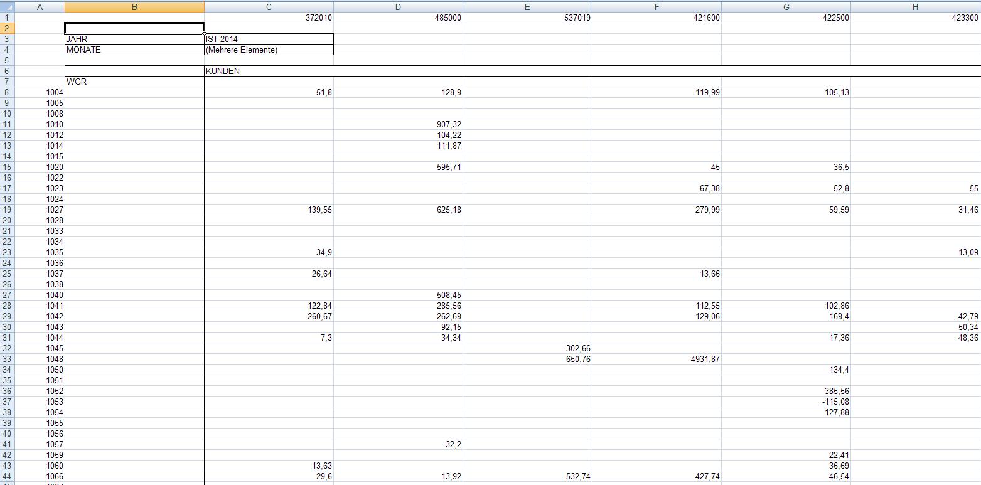Select column header D
The width and height of the screenshot is (981, 485).
[x=398, y=7]
